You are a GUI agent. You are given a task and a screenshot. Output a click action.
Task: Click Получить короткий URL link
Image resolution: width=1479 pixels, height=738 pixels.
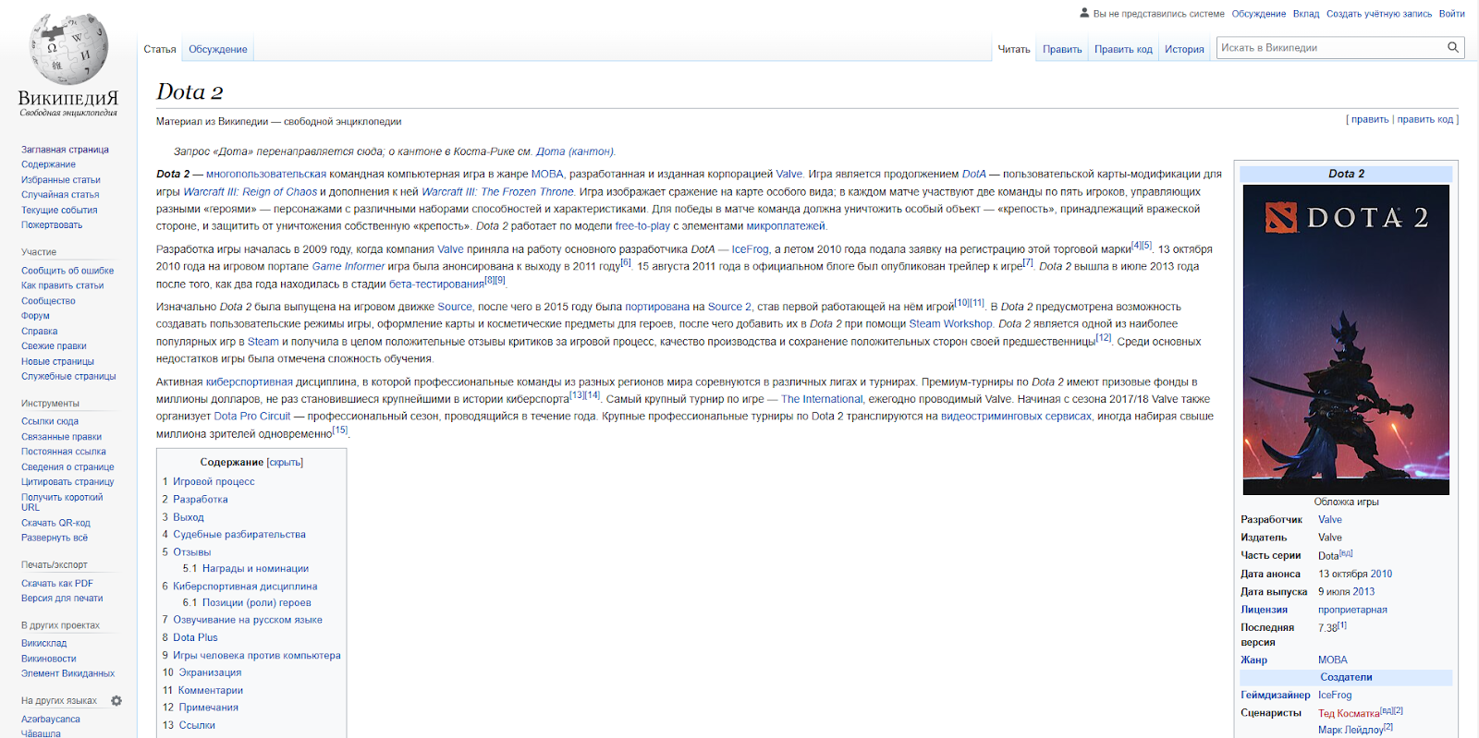(x=62, y=502)
